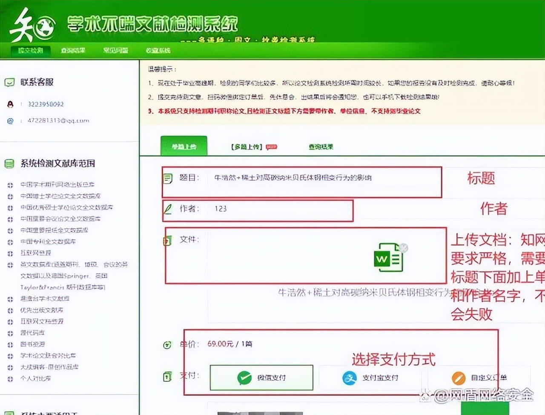Click the 472281313@qq.com email link

pos(58,121)
